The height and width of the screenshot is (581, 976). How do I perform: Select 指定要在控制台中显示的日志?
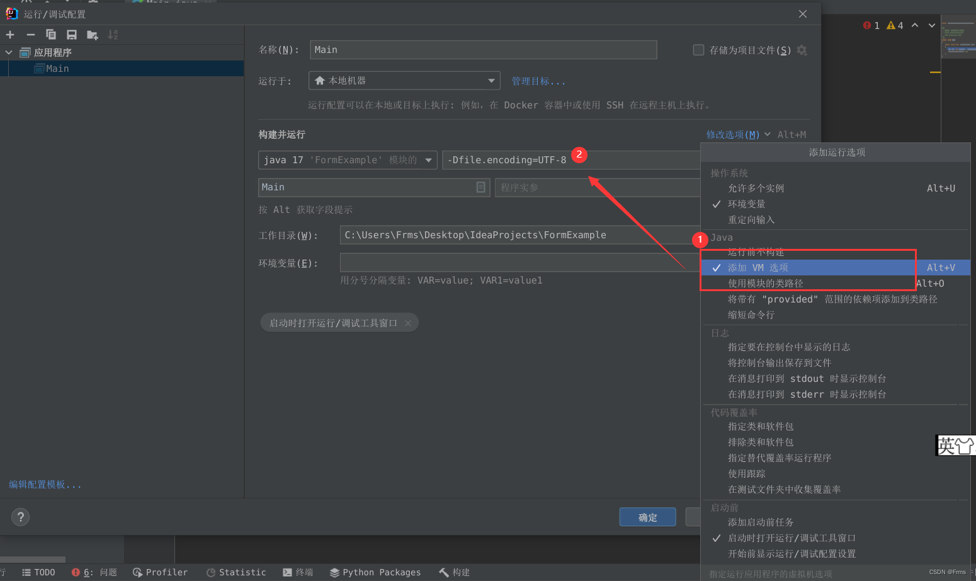[x=835, y=347]
